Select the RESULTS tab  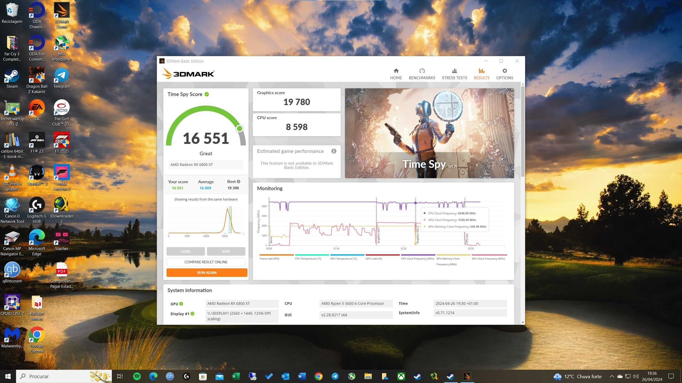[x=481, y=74]
